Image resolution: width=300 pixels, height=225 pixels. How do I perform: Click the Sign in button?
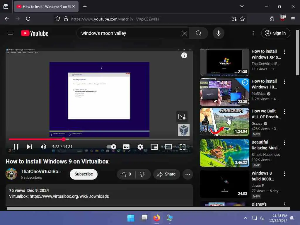click(276, 33)
